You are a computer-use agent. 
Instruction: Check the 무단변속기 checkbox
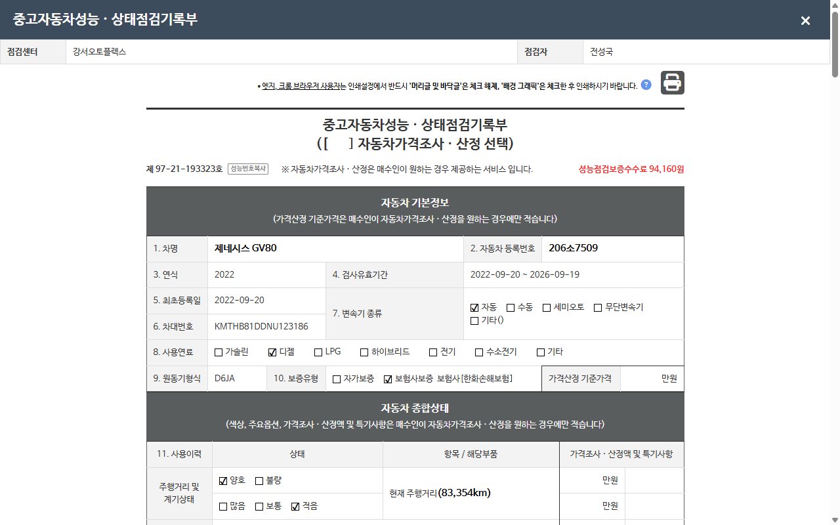coord(598,308)
